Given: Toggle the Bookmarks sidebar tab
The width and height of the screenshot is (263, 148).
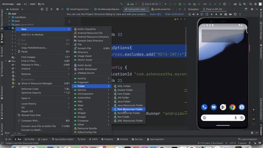Looking at the screenshot, I should [x=2, y=93].
